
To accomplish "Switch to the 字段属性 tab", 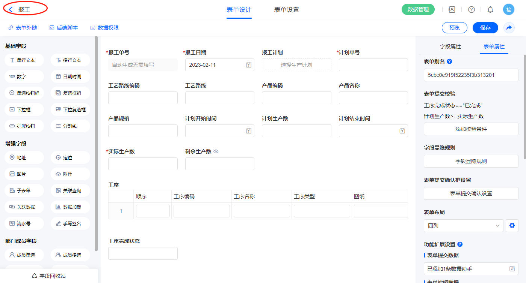I will point(450,46).
